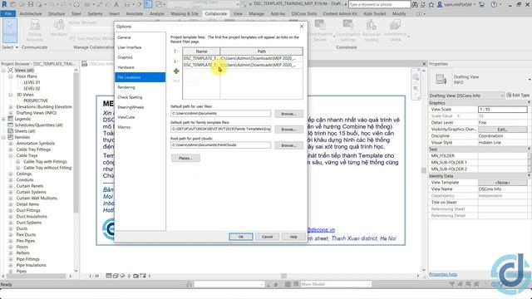Click Browse for default user files path
Screen dimensions: 532x299
click(288, 114)
